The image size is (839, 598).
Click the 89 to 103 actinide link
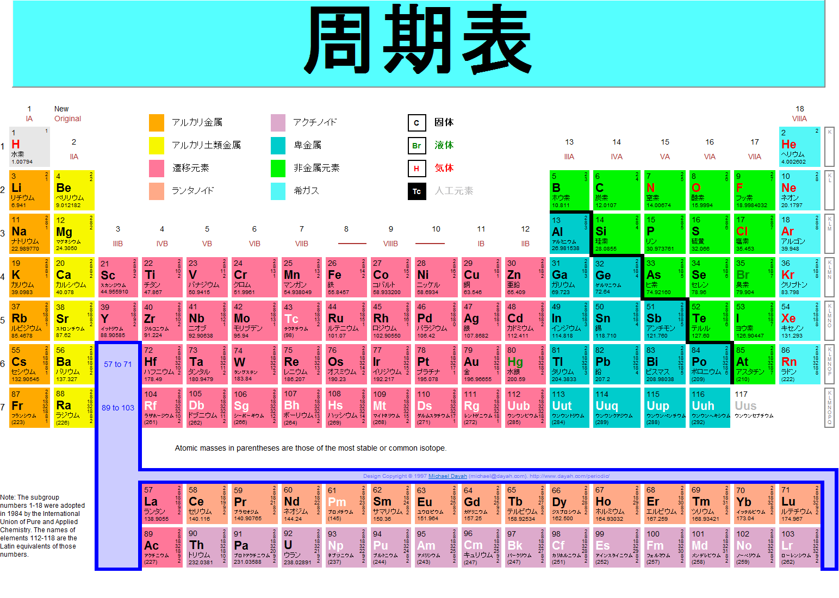click(x=118, y=408)
